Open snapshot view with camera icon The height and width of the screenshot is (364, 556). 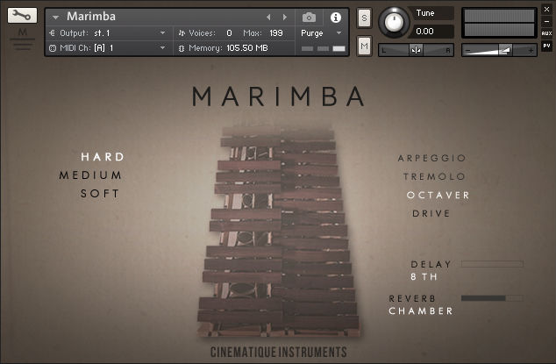tap(309, 17)
